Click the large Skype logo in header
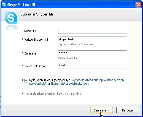 pyautogui.click(x=11, y=18)
